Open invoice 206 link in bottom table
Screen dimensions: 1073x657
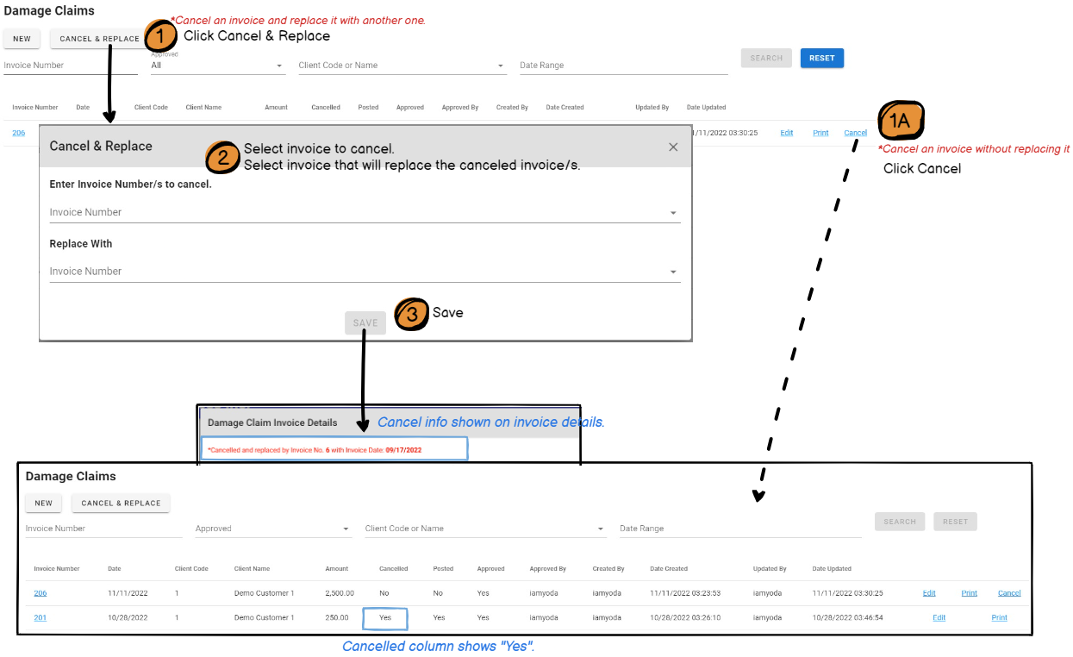[41, 593]
